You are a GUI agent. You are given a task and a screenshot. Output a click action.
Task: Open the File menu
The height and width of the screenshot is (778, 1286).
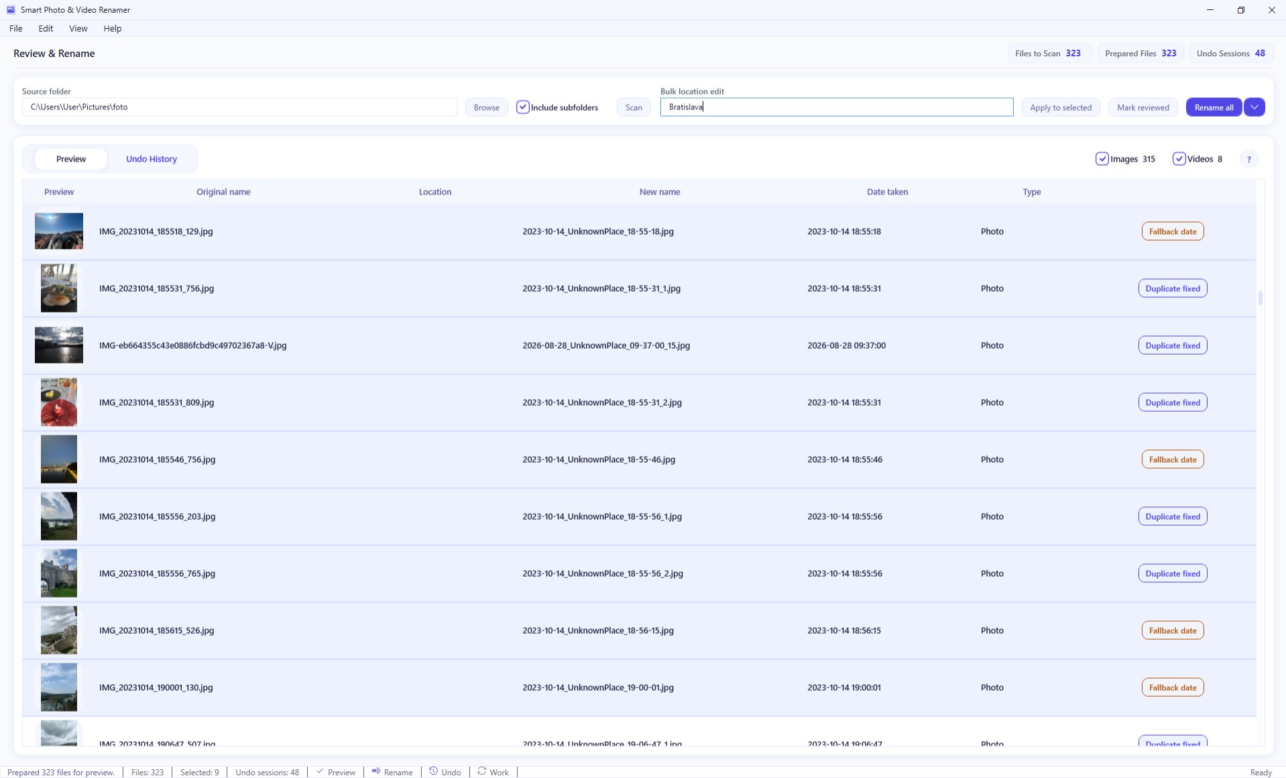16,28
